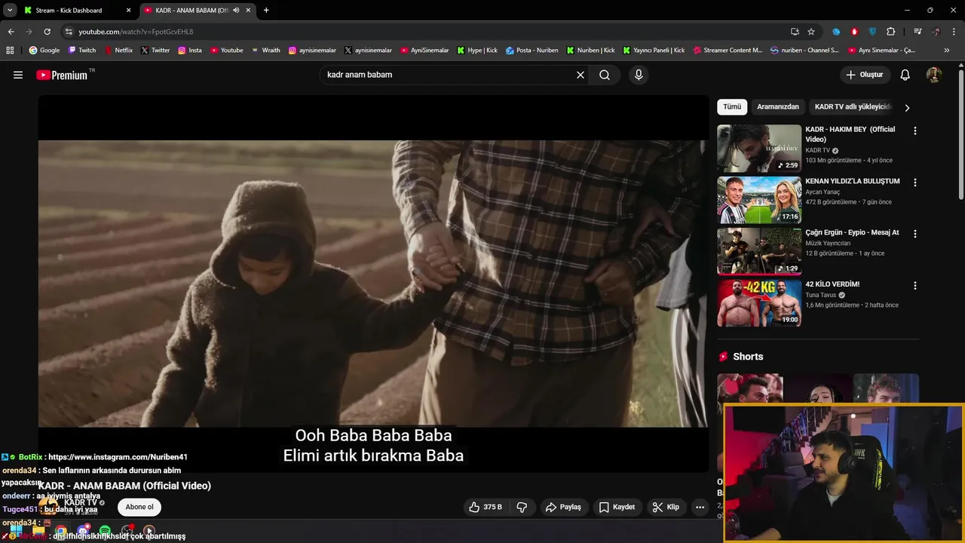Open the Çağrı Ergün - Eypio thumbnail
The image size is (965, 543).
click(x=759, y=252)
